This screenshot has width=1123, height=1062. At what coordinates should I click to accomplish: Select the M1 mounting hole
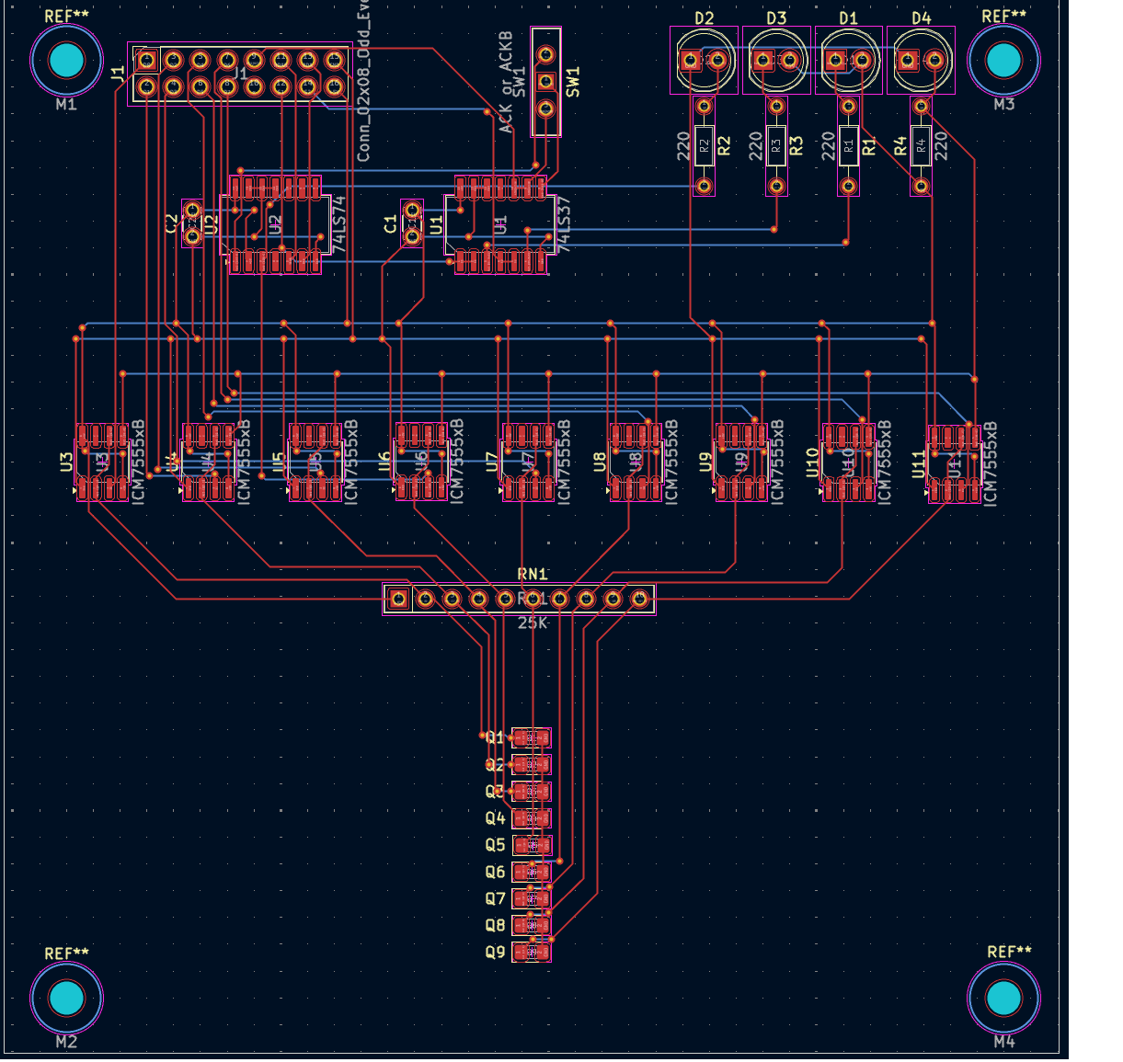click(66, 60)
